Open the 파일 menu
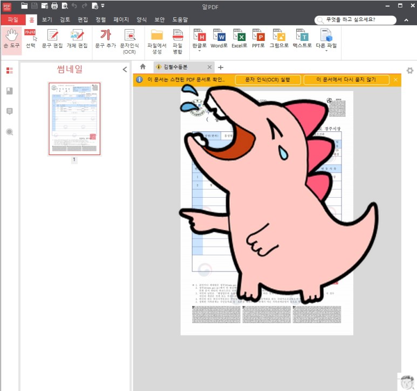 (x=13, y=19)
